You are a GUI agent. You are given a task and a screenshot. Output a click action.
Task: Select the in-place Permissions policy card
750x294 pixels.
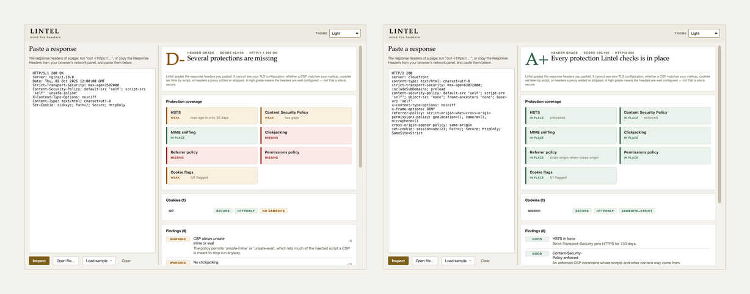[x=666, y=155]
